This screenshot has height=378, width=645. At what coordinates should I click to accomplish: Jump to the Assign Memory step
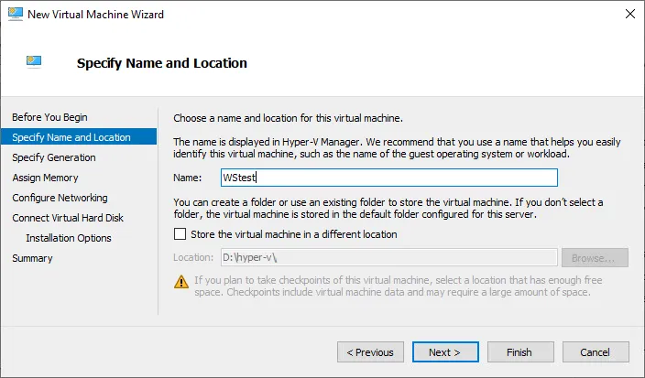(45, 178)
